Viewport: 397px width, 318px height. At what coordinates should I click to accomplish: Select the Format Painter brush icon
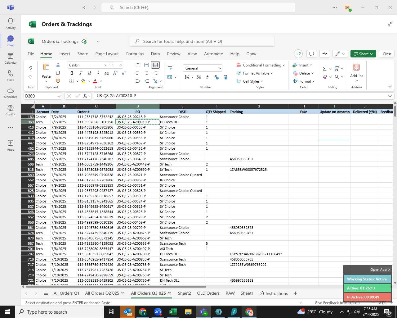(58, 81)
